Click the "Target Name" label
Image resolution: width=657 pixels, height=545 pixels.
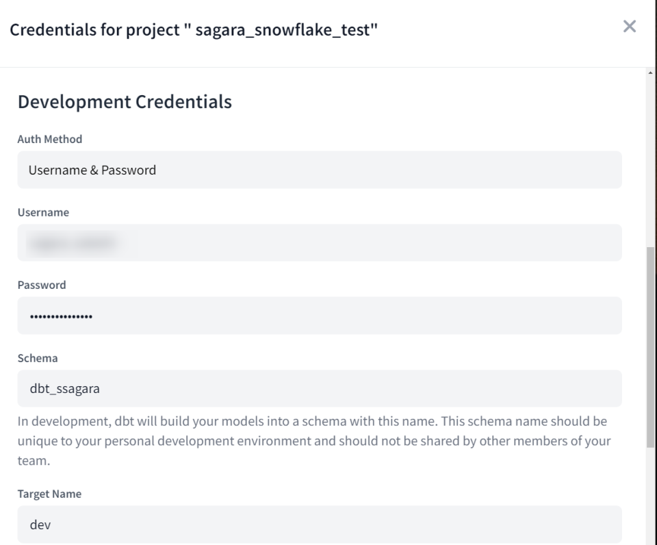pos(49,494)
